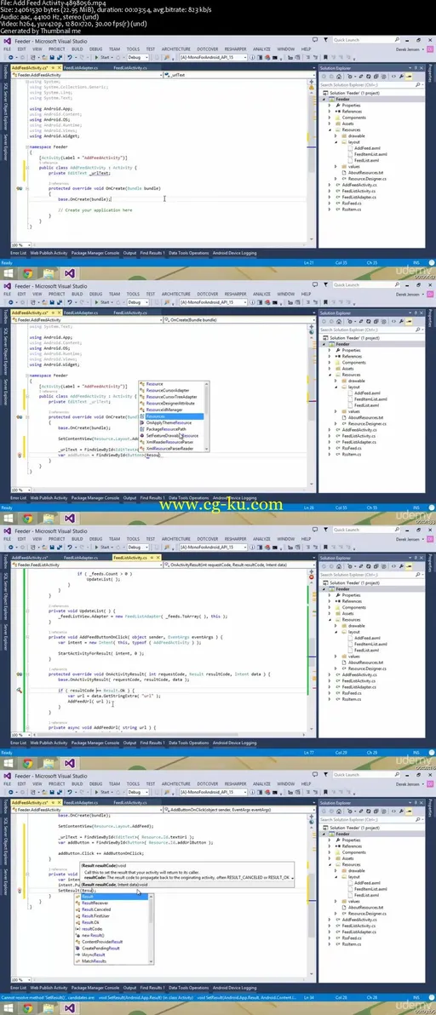436x1015 pixels.
Task: Open zoom 100% dropdown in the Ln 21 frame
Action: 20,244
